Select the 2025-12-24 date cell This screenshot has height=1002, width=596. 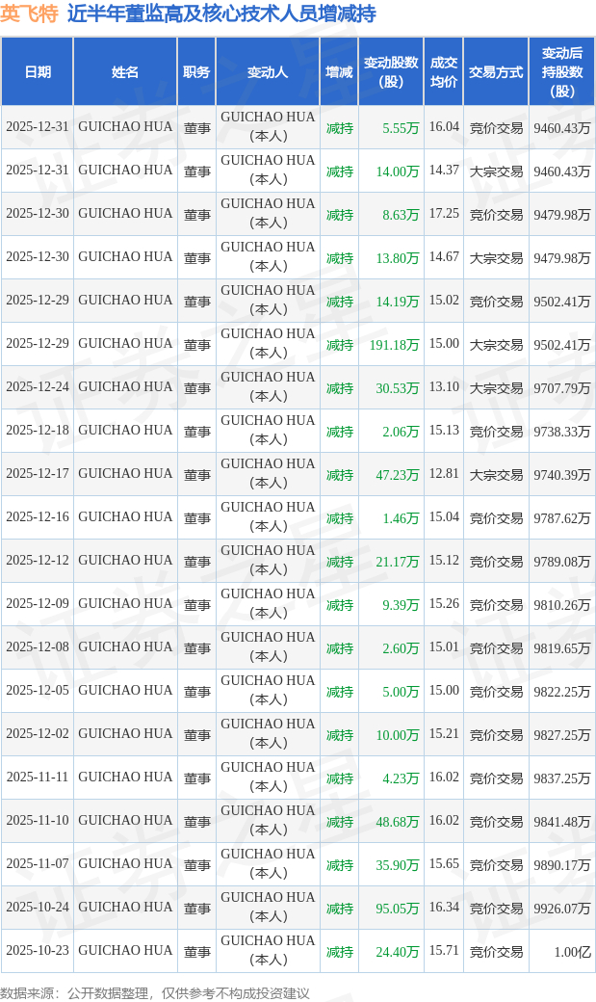pyautogui.click(x=38, y=387)
